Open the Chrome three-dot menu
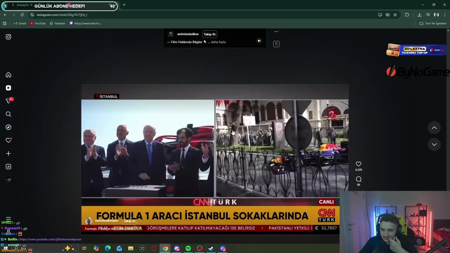Screen dimensions: 450x253 point(445,15)
